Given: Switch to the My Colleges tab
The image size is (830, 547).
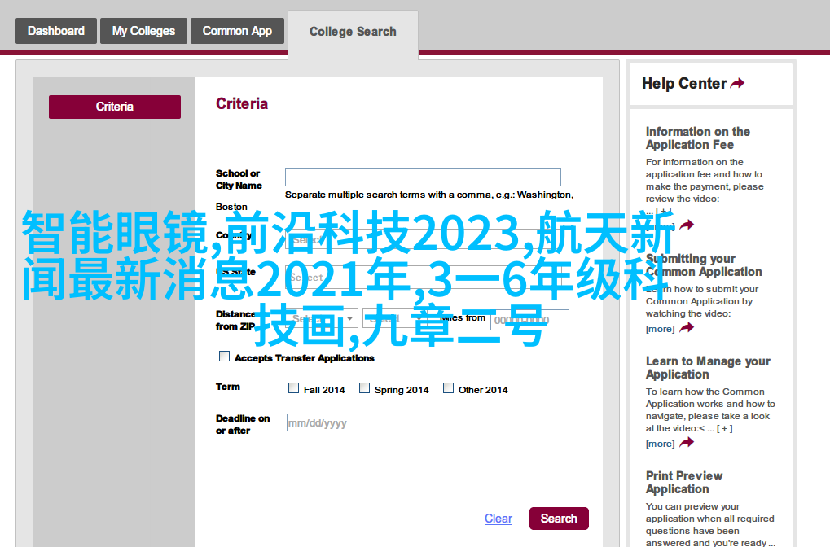Looking at the screenshot, I should coord(143,31).
